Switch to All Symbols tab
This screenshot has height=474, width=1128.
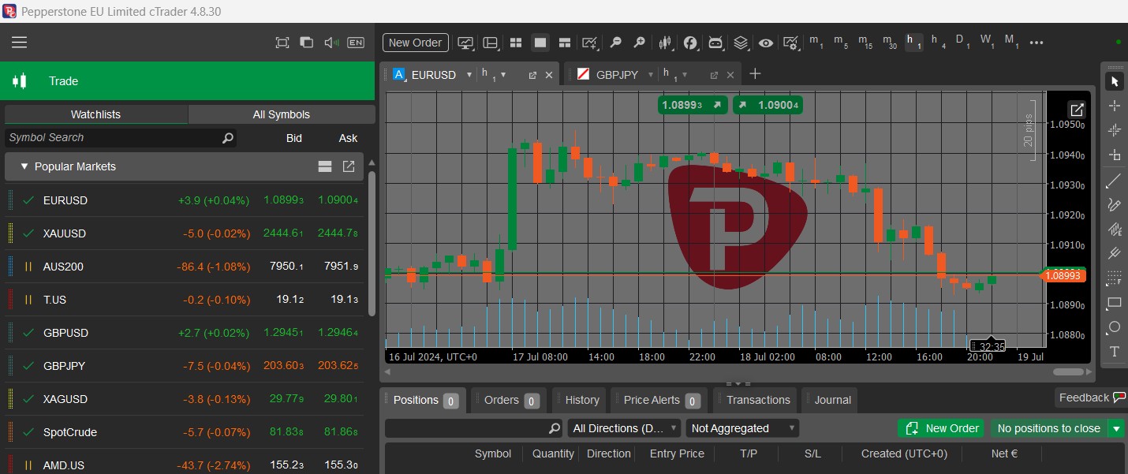coord(282,114)
